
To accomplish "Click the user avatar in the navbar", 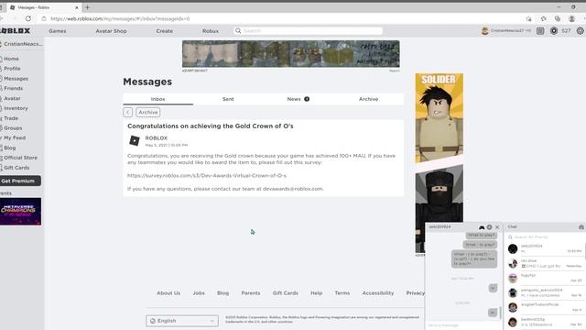I will (485, 31).
